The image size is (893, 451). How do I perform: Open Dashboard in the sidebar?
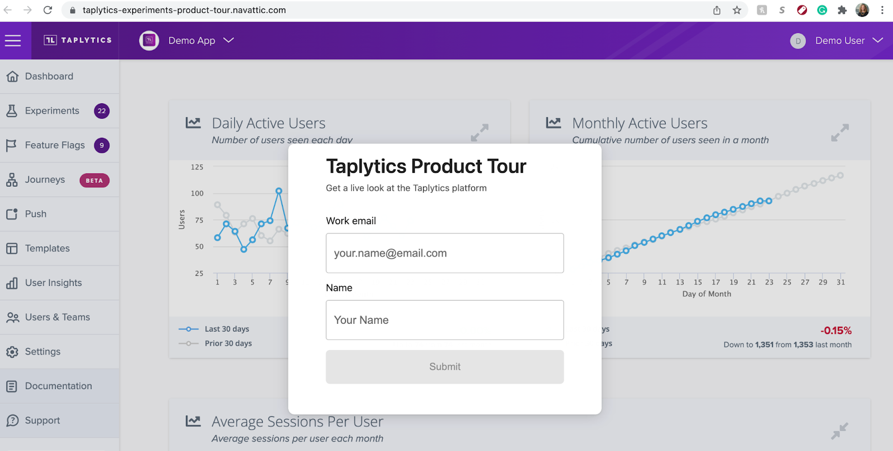(60, 76)
